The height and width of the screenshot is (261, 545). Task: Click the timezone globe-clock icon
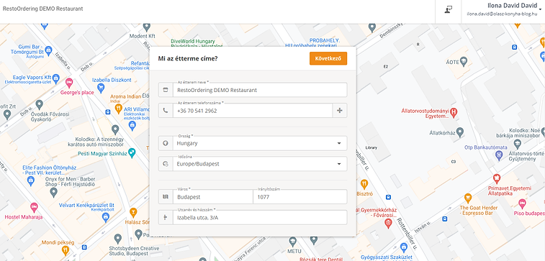pyautogui.click(x=166, y=164)
